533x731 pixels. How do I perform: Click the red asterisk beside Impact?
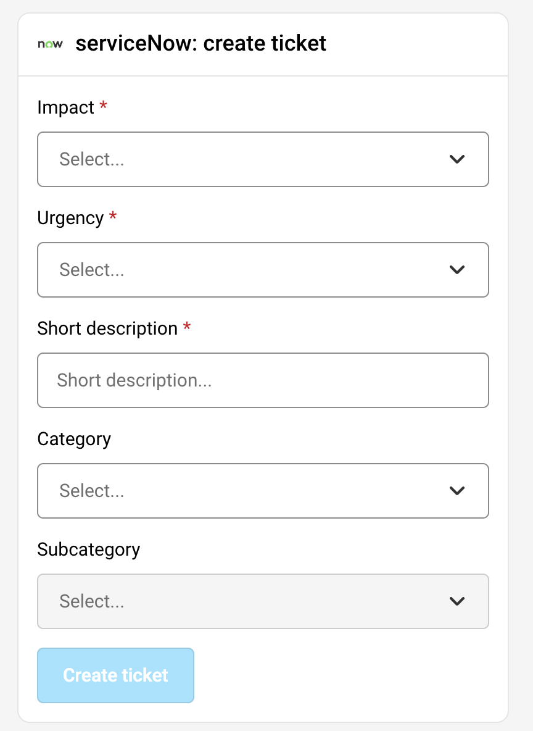point(103,106)
